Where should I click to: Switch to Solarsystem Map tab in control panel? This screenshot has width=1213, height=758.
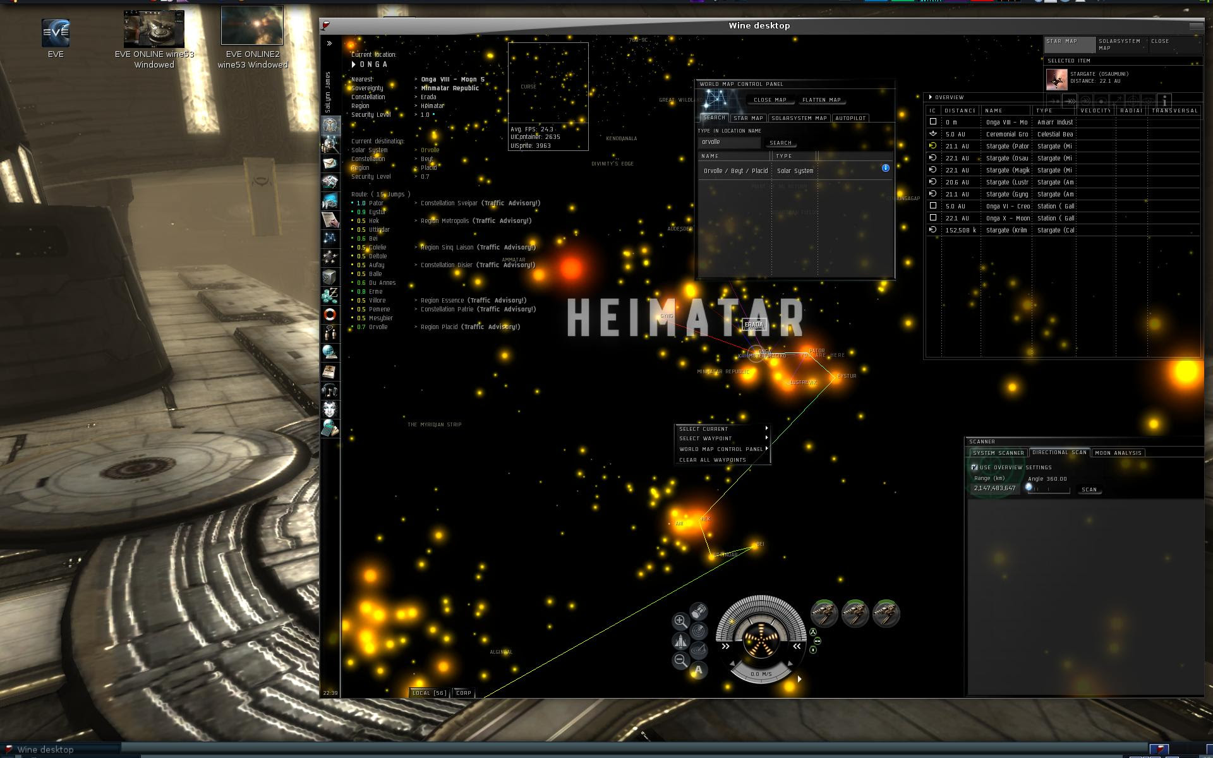coord(799,118)
